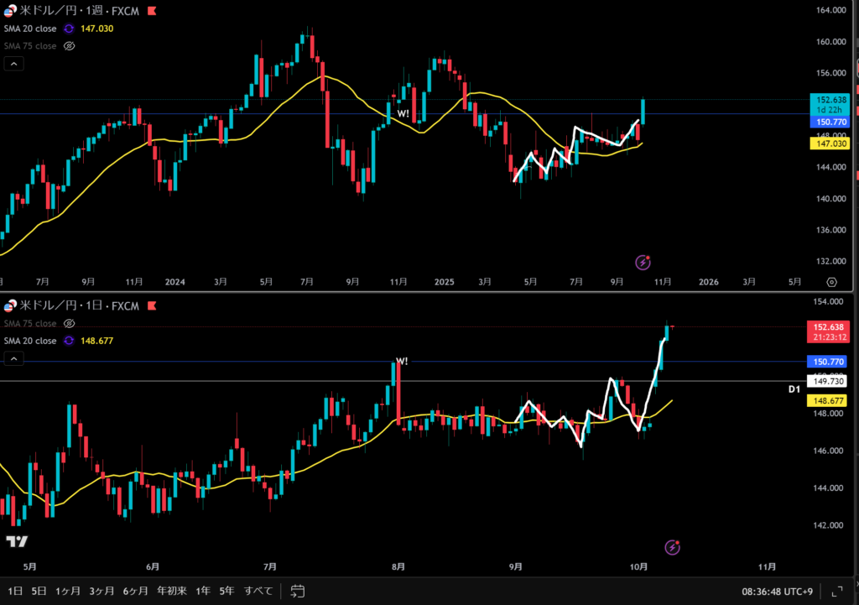Click the W! marker on daily chart
The width and height of the screenshot is (859, 605).
(402, 362)
